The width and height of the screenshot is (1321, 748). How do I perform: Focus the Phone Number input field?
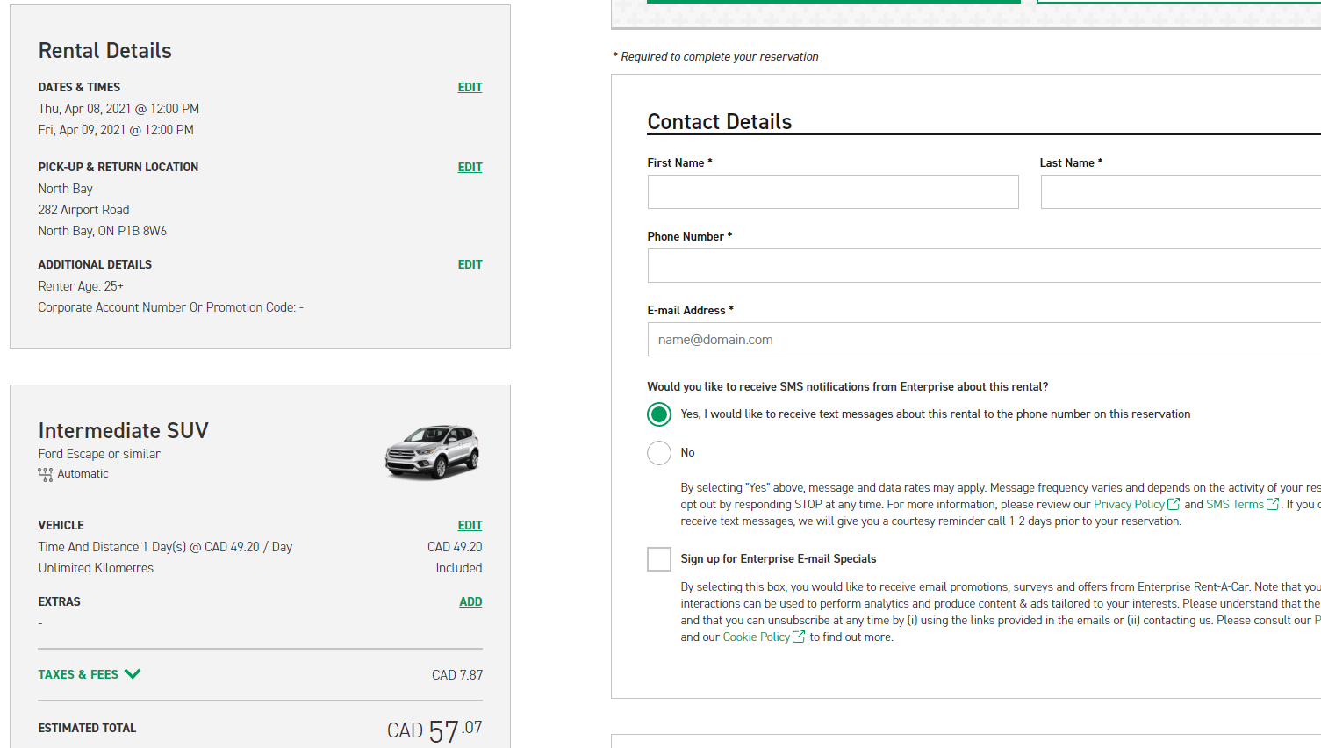[x=983, y=265]
